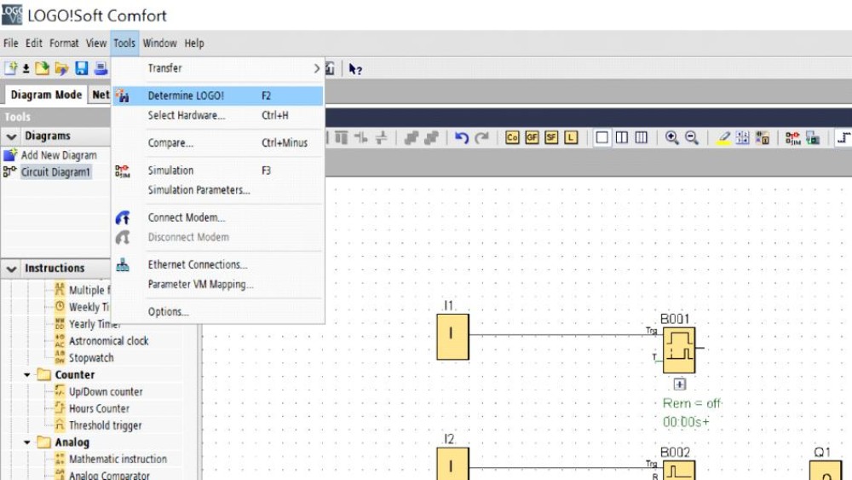The width and height of the screenshot is (852, 480).
Task: Click the Undo arrow icon
Action: (x=461, y=137)
